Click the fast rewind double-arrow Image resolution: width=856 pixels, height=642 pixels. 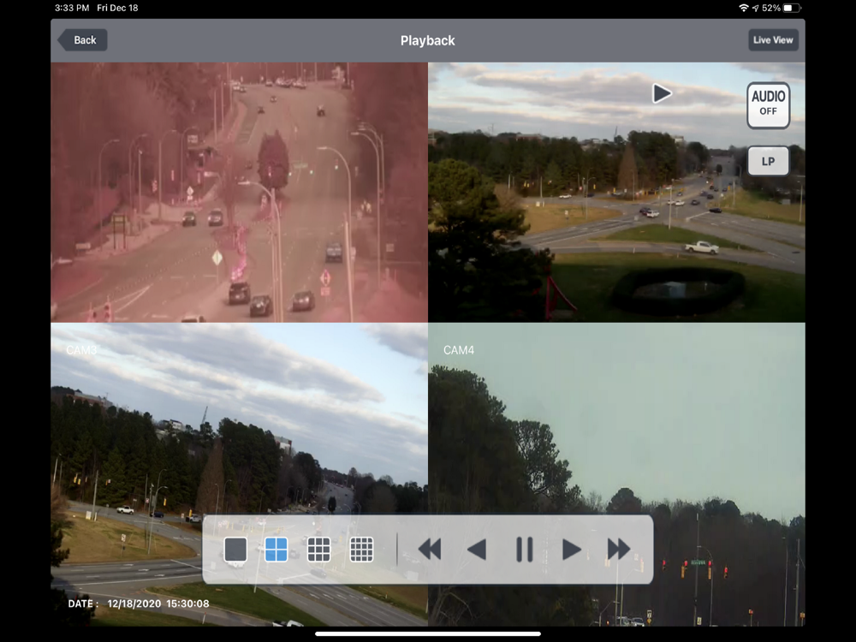point(430,550)
